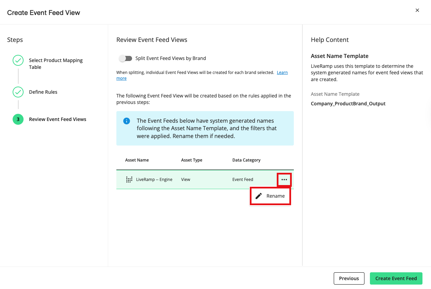
Task: Click the Asset Type column header
Action: (191, 160)
